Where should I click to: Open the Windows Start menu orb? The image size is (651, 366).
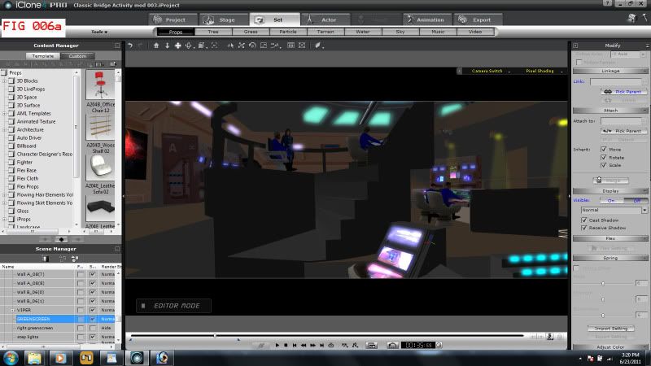pos(11,358)
